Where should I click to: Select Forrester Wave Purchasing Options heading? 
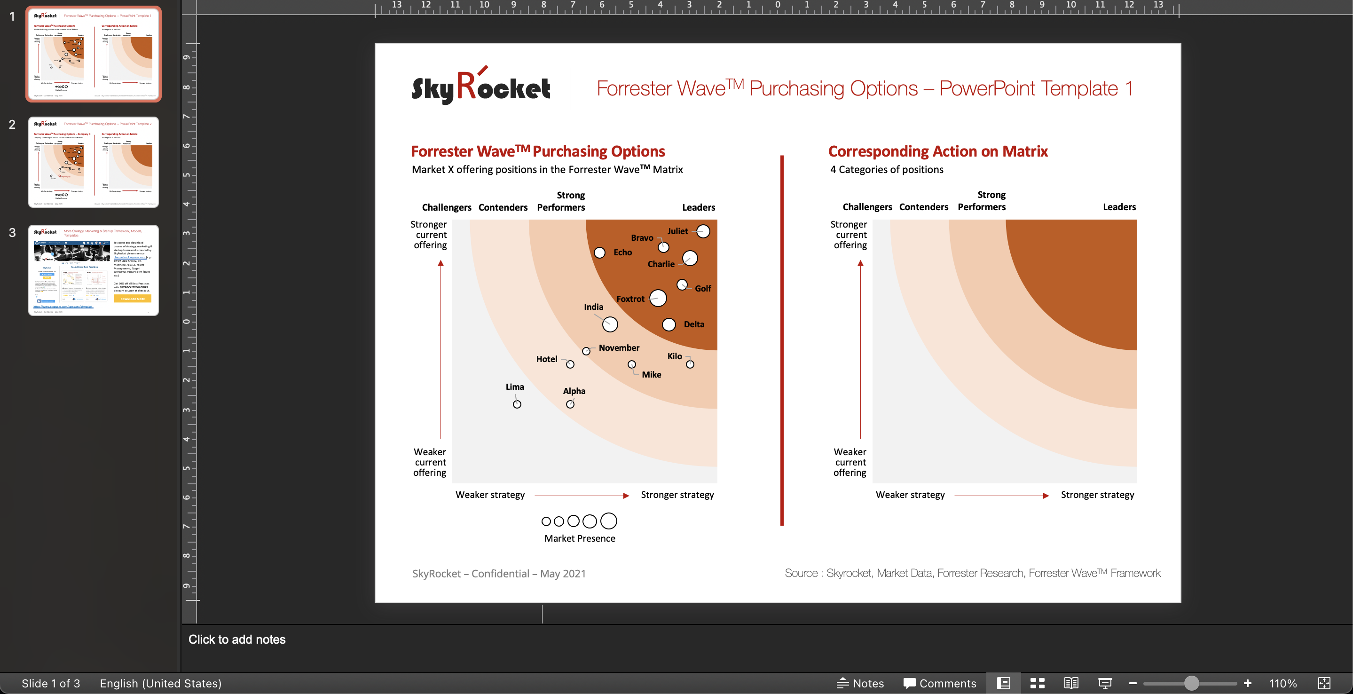(x=538, y=151)
